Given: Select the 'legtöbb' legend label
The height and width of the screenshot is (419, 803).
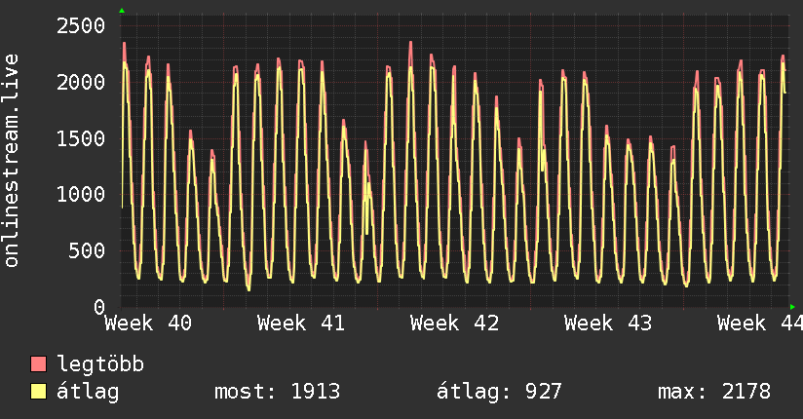Looking at the screenshot, I should point(100,363).
